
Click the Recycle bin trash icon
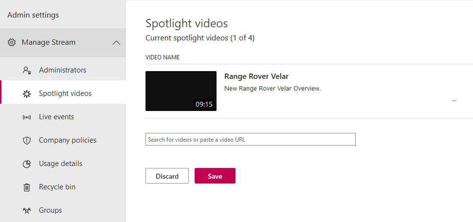click(x=27, y=187)
